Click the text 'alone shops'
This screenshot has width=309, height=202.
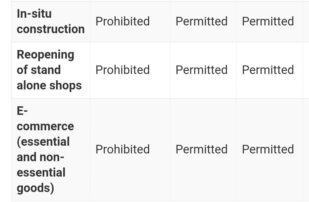[x=49, y=85]
